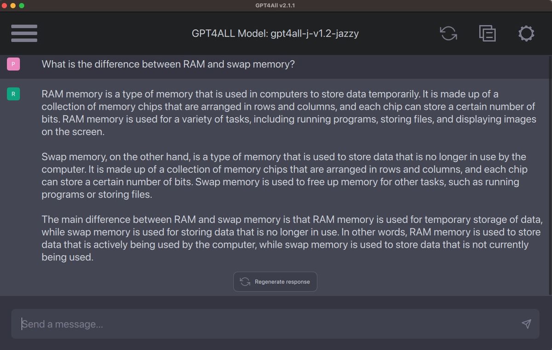Viewport: 552px width, 350px height.
Task: Click the circular arrows icon beside Regenerate
Action: [x=245, y=281]
